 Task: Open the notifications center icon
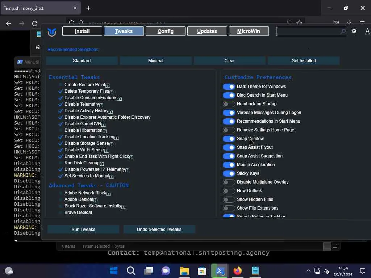pyautogui.click(x=362, y=271)
